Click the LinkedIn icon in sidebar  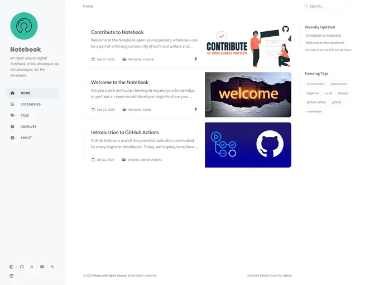[11, 276]
